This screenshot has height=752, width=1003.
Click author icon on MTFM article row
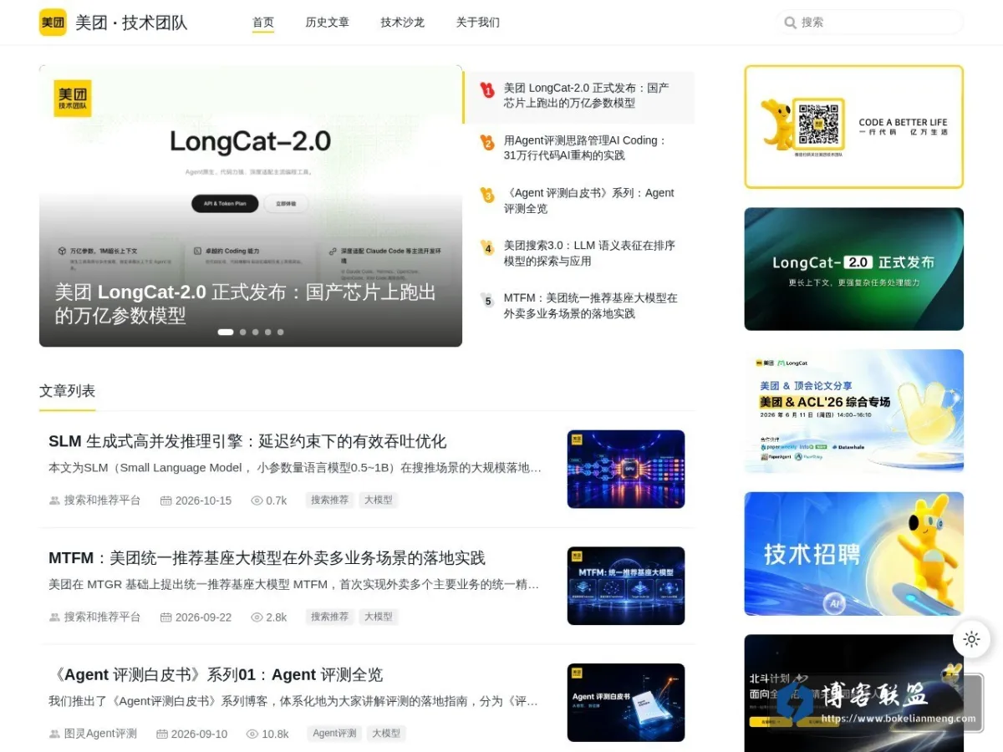54,617
